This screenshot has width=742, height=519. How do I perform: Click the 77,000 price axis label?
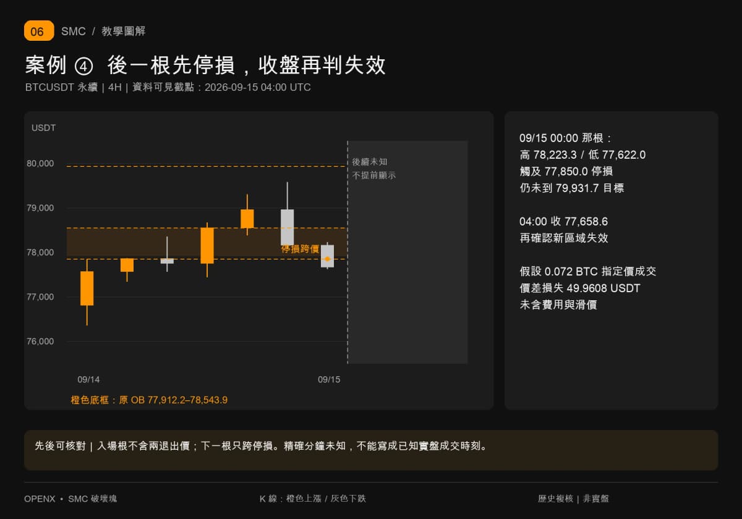tap(40, 297)
